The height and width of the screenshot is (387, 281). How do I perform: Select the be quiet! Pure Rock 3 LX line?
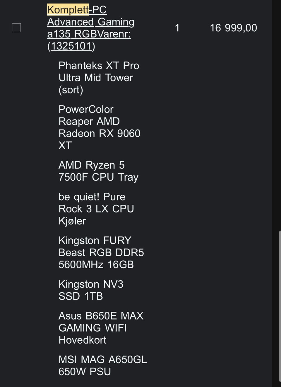[x=96, y=208]
